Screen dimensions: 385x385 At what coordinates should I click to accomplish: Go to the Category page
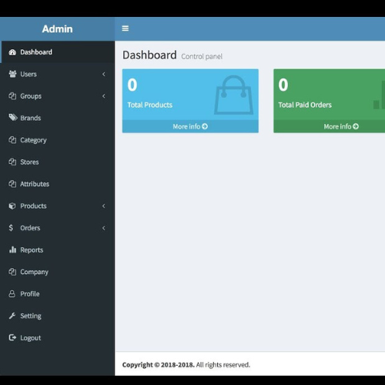[57, 140]
